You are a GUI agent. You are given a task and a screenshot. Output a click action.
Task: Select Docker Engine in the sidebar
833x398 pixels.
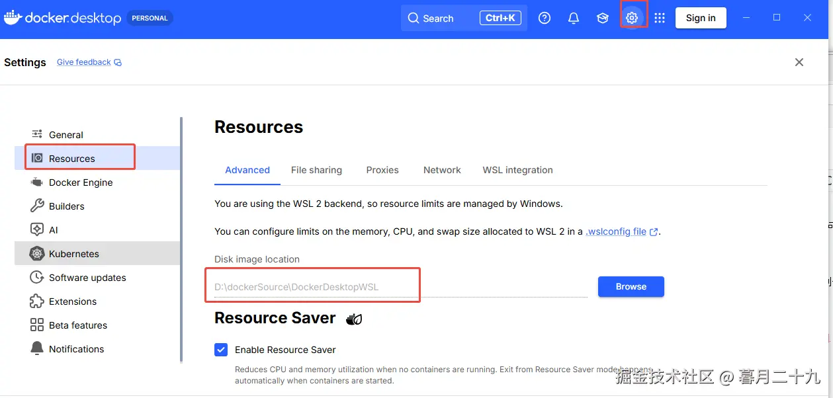click(x=81, y=182)
